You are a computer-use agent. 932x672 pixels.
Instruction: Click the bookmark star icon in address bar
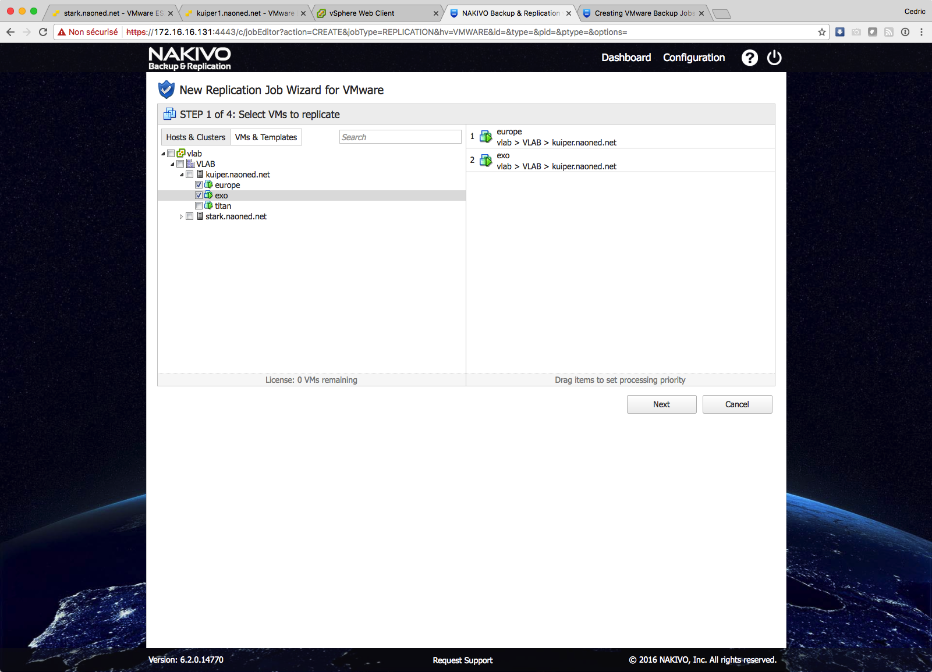point(821,32)
